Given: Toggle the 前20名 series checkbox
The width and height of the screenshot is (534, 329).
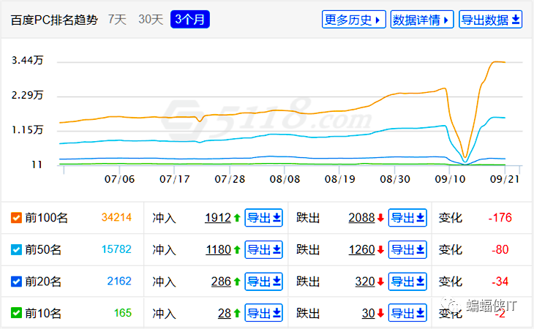Looking at the screenshot, I should click(16, 281).
